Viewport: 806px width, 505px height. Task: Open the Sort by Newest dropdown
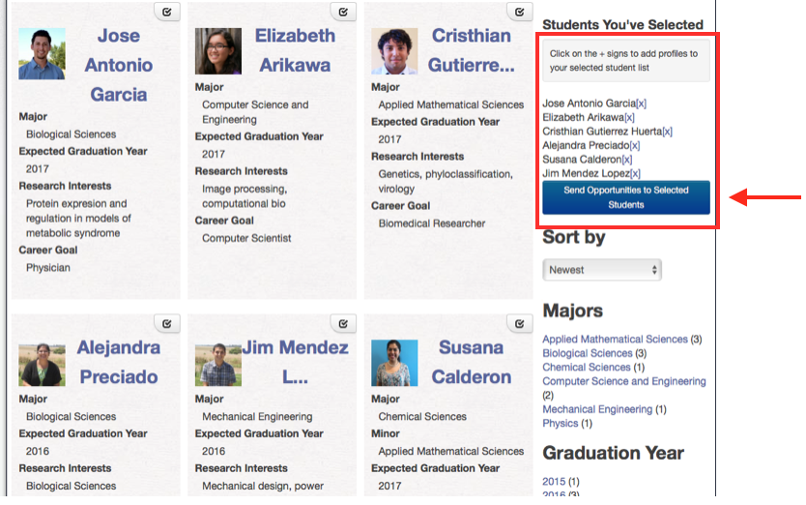point(601,270)
